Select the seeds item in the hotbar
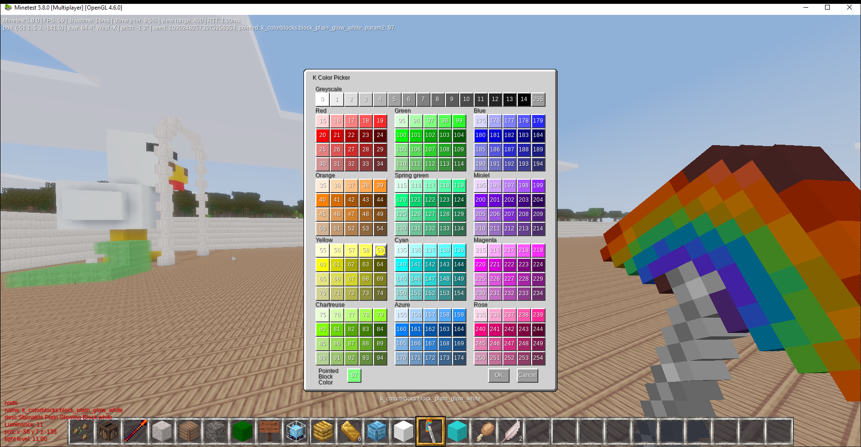 (x=81, y=431)
